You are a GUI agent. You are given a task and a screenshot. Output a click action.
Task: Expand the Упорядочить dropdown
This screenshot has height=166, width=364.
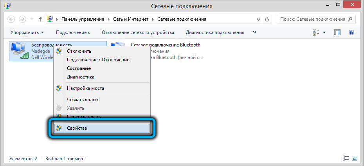[x=27, y=32]
